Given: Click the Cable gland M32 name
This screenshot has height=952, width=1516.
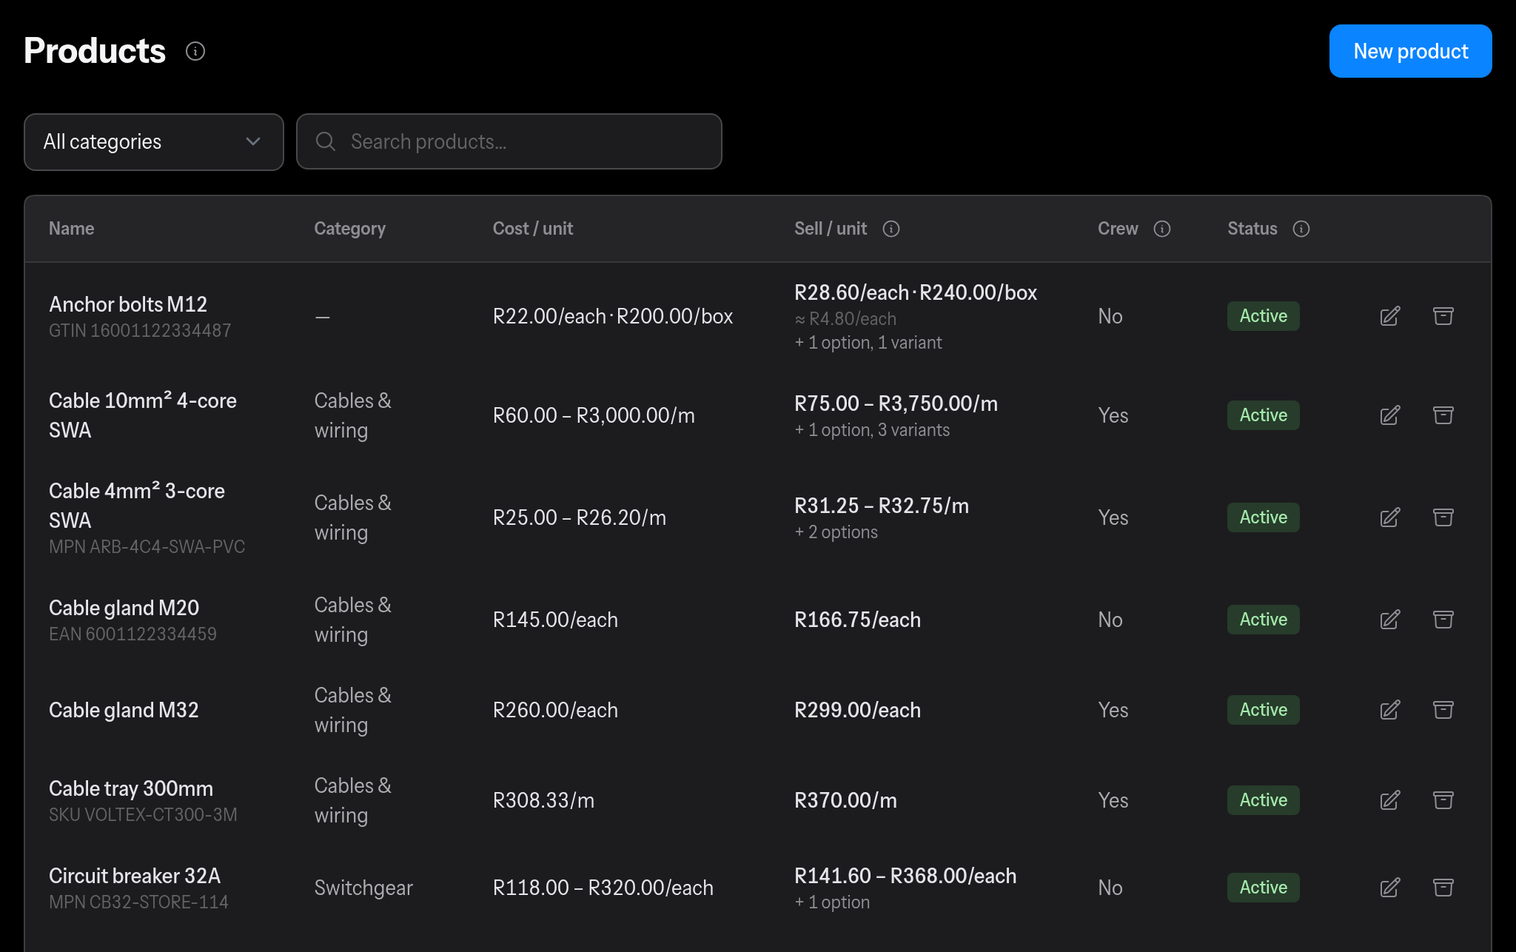Looking at the screenshot, I should point(124,710).
